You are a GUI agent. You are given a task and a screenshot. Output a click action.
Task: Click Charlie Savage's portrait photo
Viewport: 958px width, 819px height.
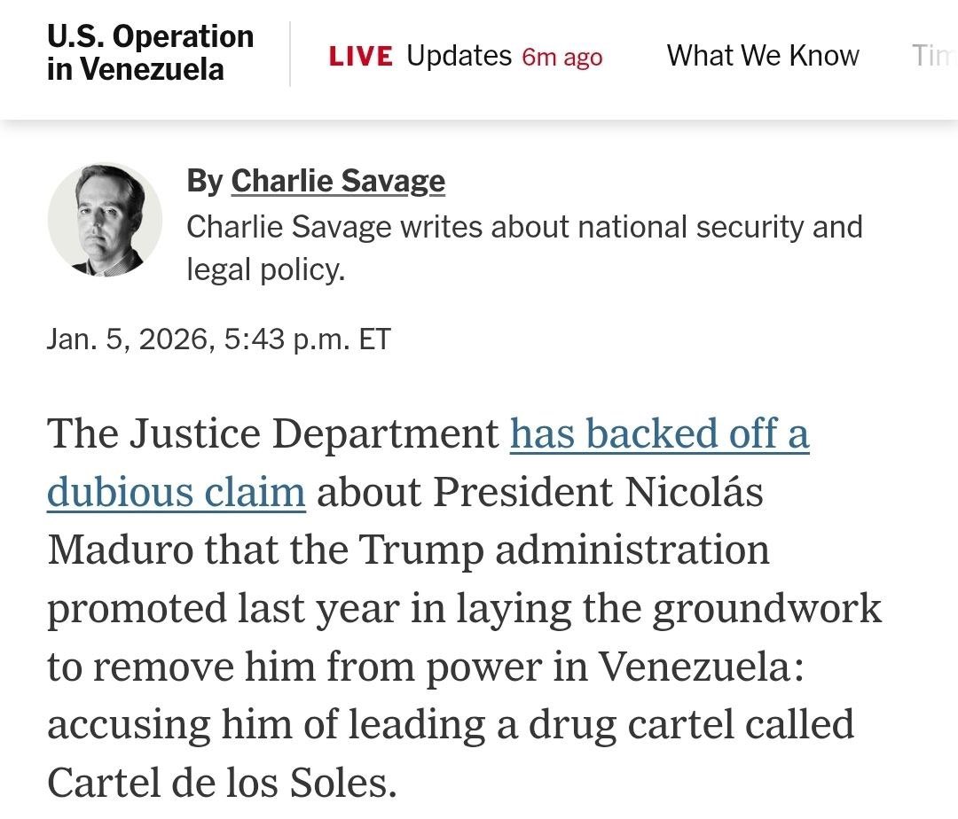[x=105, y=220]
